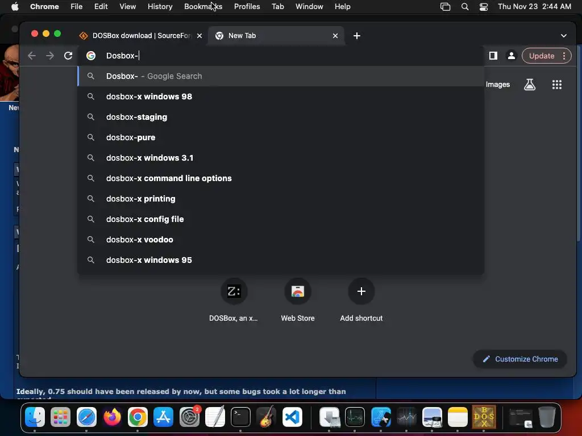Choose suggestion 'dosbox-x config file'

pyautogui.click(x=281, y=219)
